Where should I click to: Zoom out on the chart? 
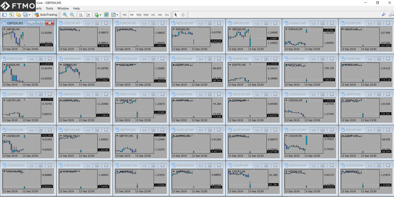[x=72, y=15]
